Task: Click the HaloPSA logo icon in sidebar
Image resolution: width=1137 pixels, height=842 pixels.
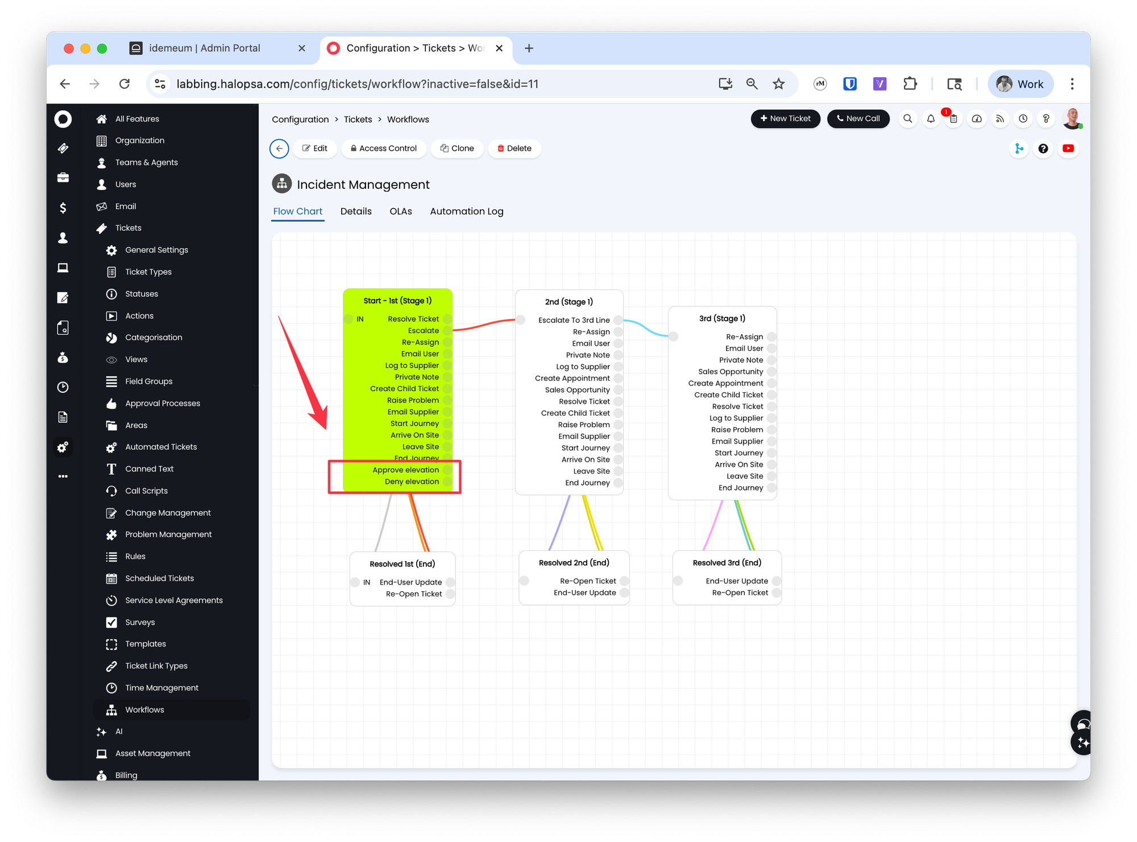Action: point(63,119)
